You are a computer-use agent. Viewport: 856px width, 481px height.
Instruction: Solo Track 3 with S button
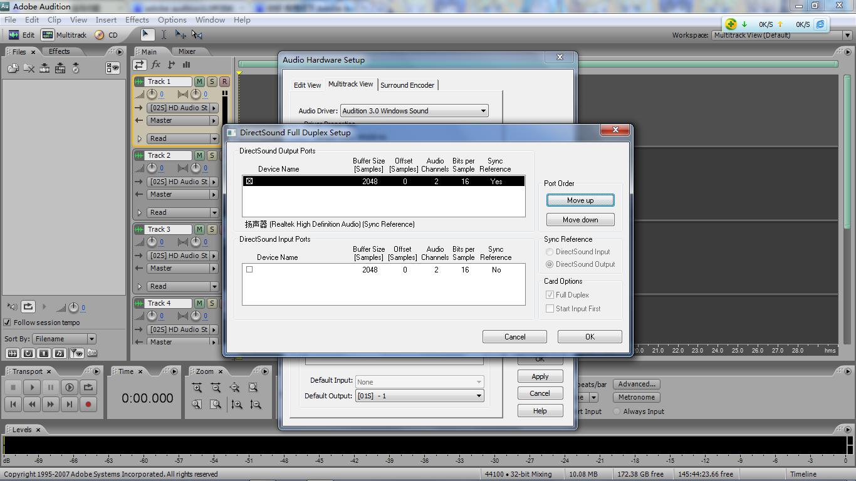click(x=212, y=229)
